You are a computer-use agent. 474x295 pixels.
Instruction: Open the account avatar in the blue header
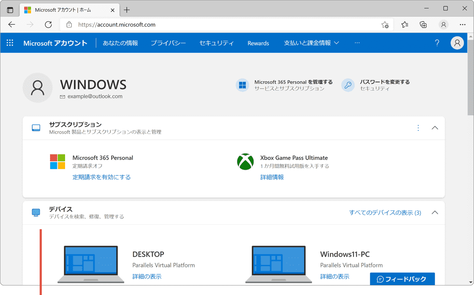click(x=457, y=43)
